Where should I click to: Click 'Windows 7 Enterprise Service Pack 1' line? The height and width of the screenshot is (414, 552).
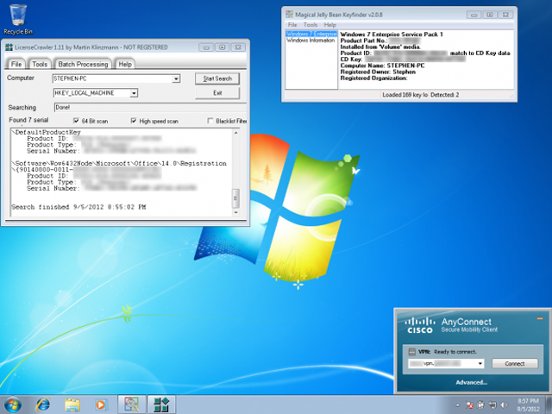click(392, 34)
